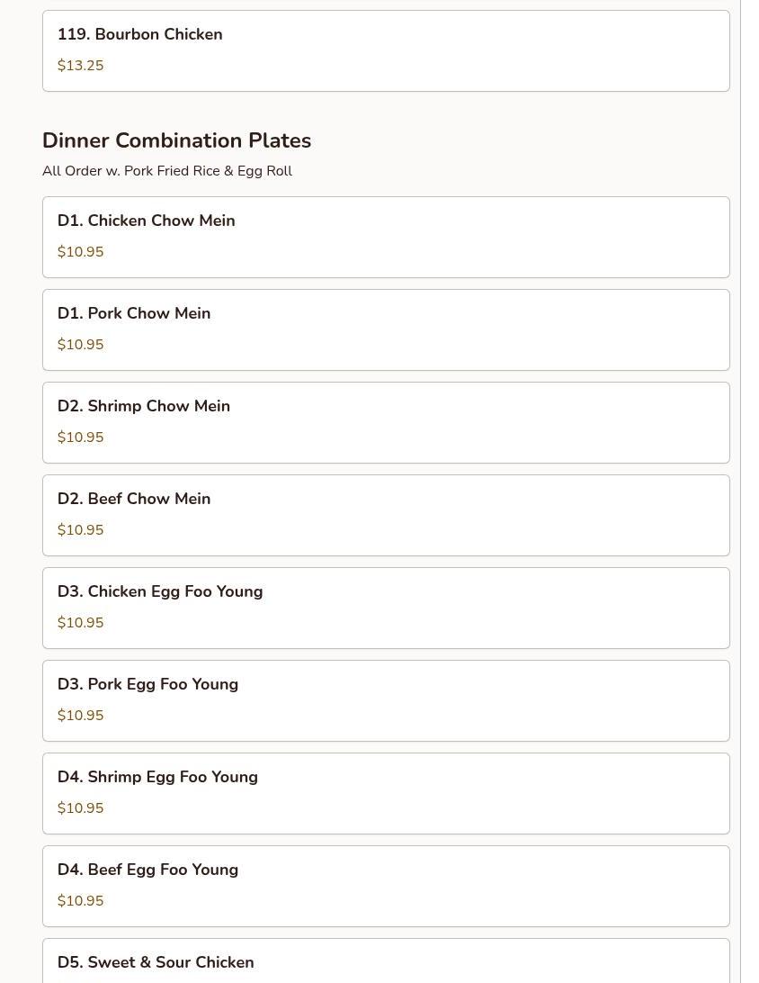Viewport: 759px width, 983px height.
Task: Open the D1. Chicken Chow Mein card
Action: coord(386,237)
